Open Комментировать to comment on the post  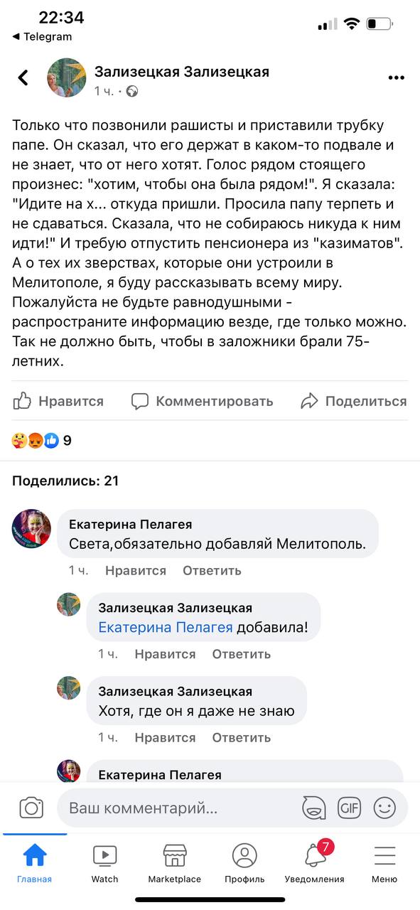(x=203, y=400)
